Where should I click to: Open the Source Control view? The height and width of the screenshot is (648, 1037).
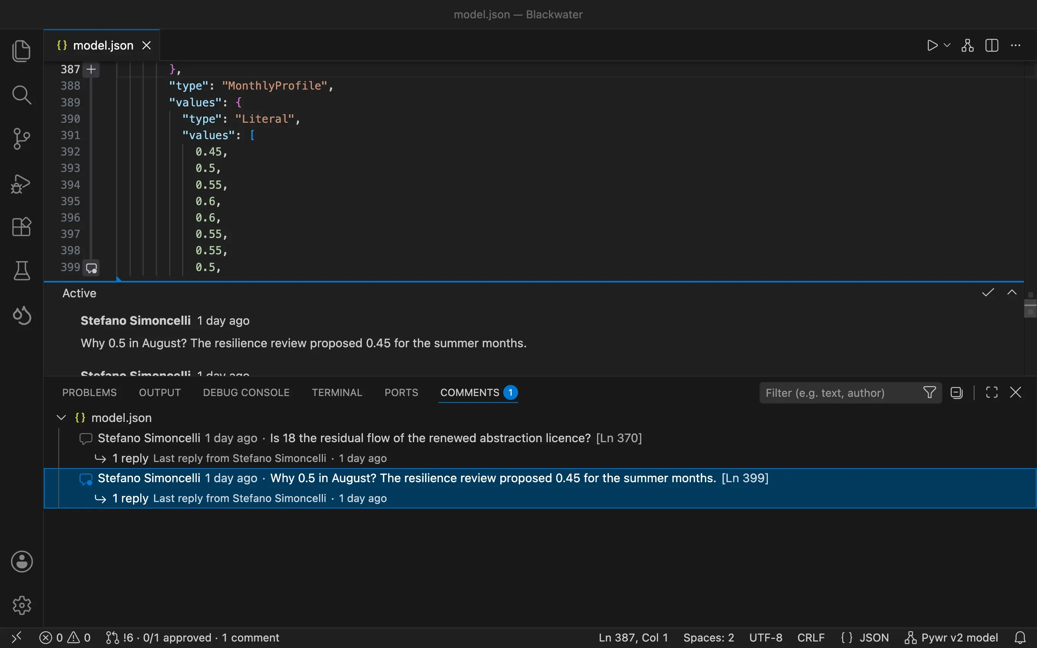pos(21,139)
